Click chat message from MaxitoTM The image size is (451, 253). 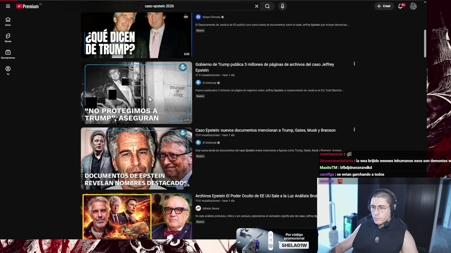(346, 168)
